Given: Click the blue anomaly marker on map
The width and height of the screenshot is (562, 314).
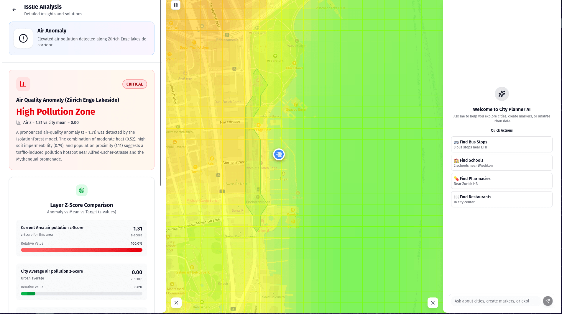Looking at the screenshot, I should pyautogui.click(x=279, y=154).
